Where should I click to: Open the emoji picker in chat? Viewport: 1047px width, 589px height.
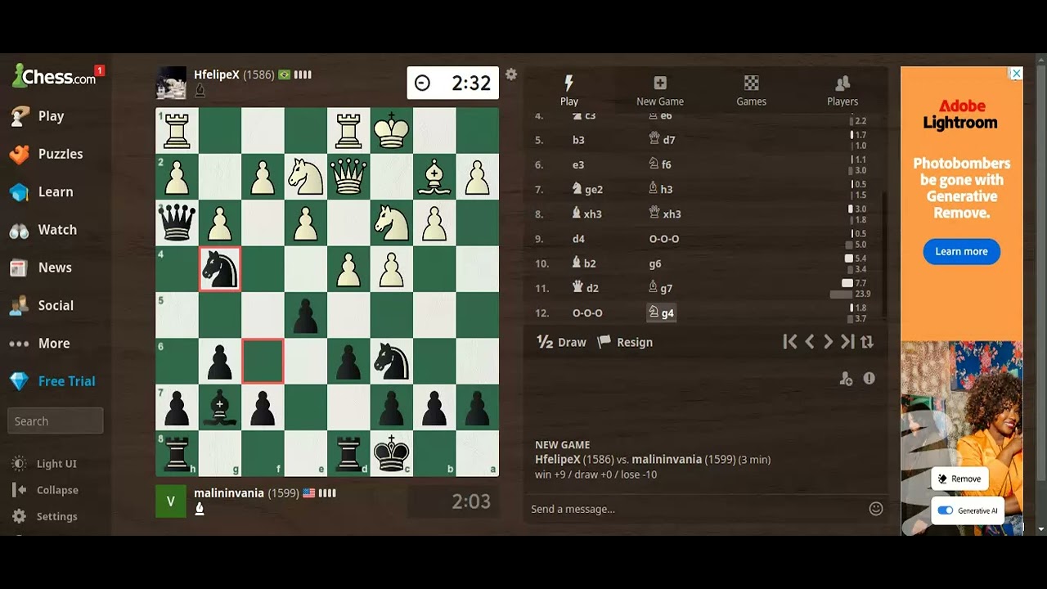(876, 509)
